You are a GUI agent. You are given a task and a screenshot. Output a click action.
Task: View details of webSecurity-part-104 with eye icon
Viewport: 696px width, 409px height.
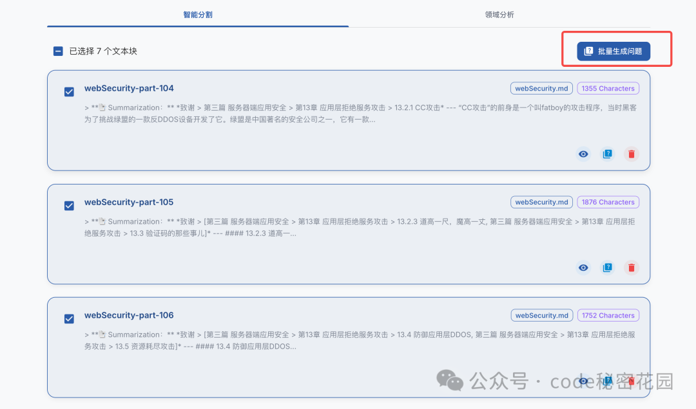[583, 154]
